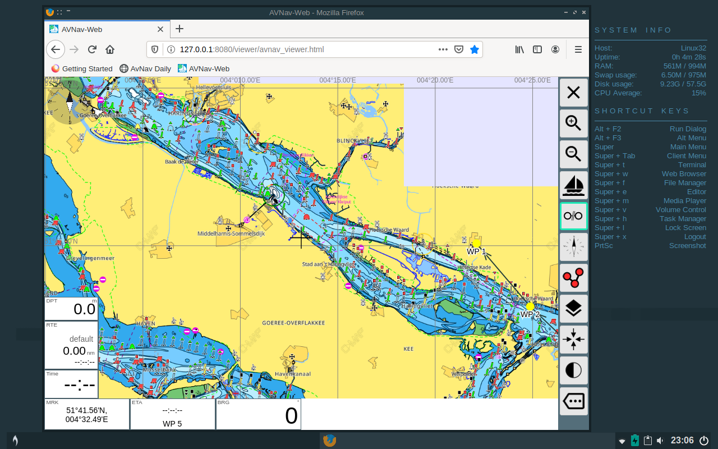Viewport: 718px width, 449px height.
Task: Expand hidden icons in the system tray
Action: [x=621, y=441]
